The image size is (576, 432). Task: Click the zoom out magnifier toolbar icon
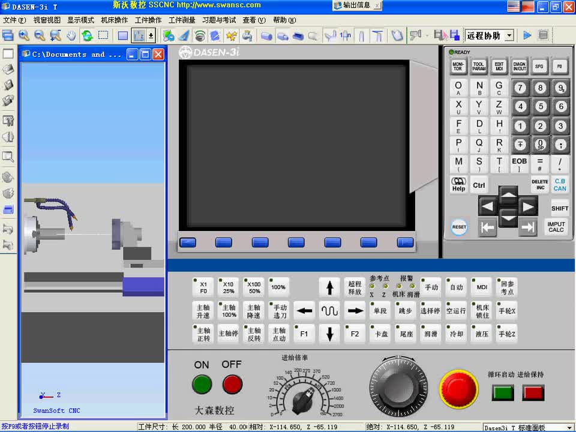(40, 35)
